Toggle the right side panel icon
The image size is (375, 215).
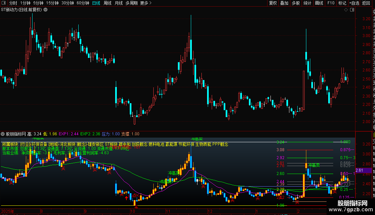pos(352,10)
